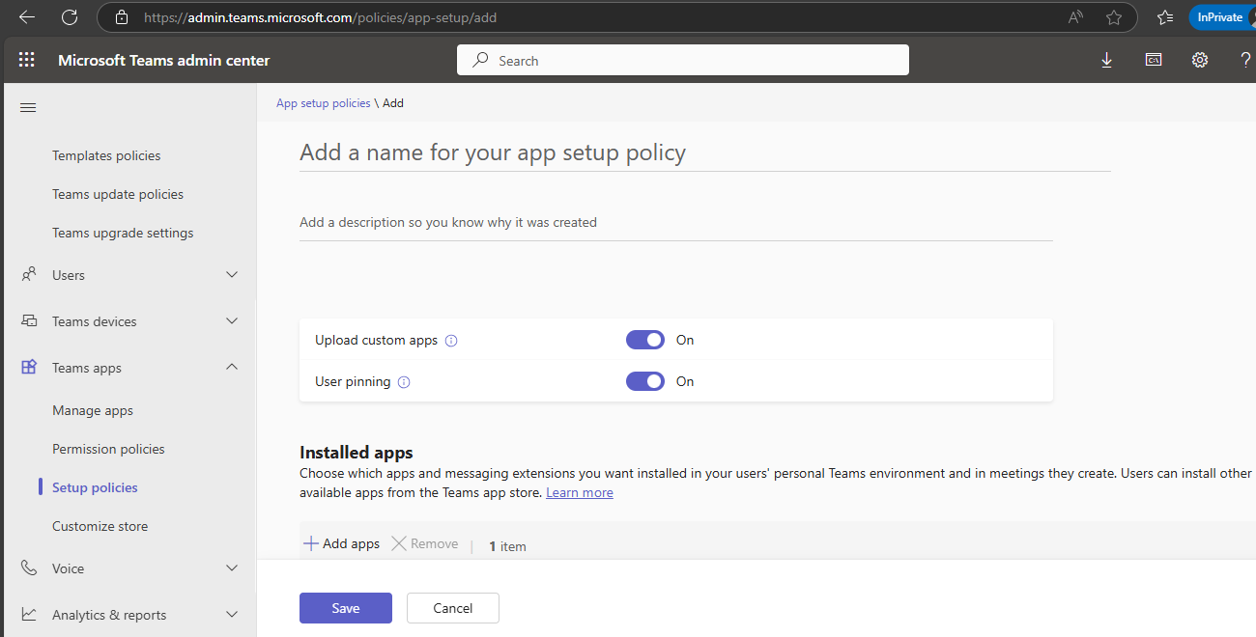The width and height of the screenshot is (1256, 637).
Task: Open the read aloud icon in address bar
Action: coord(1076,17)
